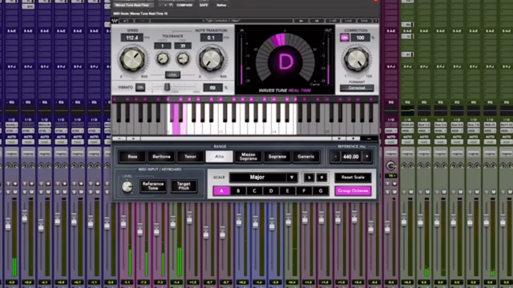
Task: Click the Native button
Action: [221, 5]
